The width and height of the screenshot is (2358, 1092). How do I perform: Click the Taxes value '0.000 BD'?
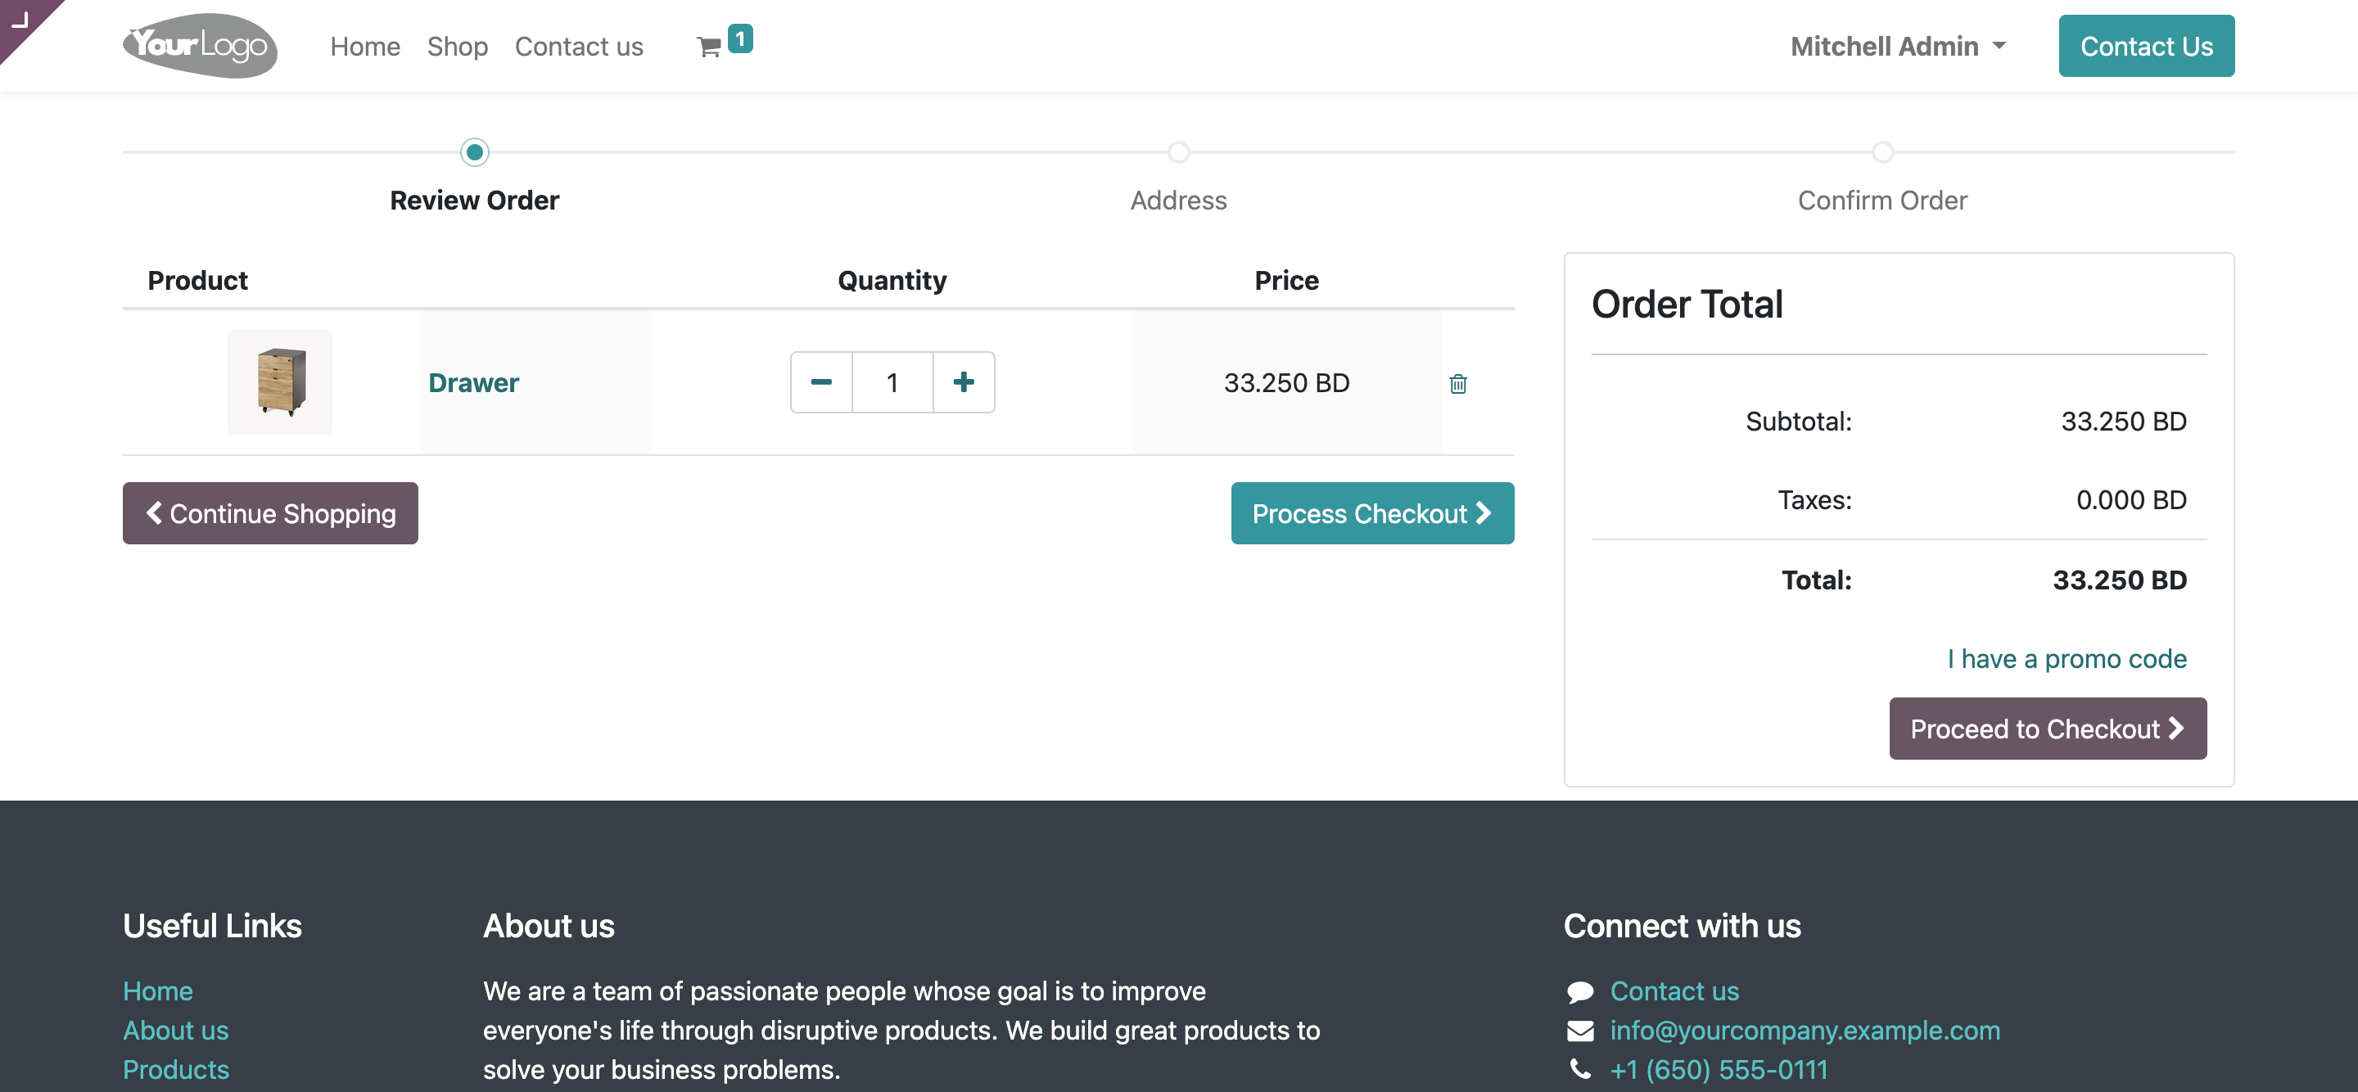coord(2131,501)
